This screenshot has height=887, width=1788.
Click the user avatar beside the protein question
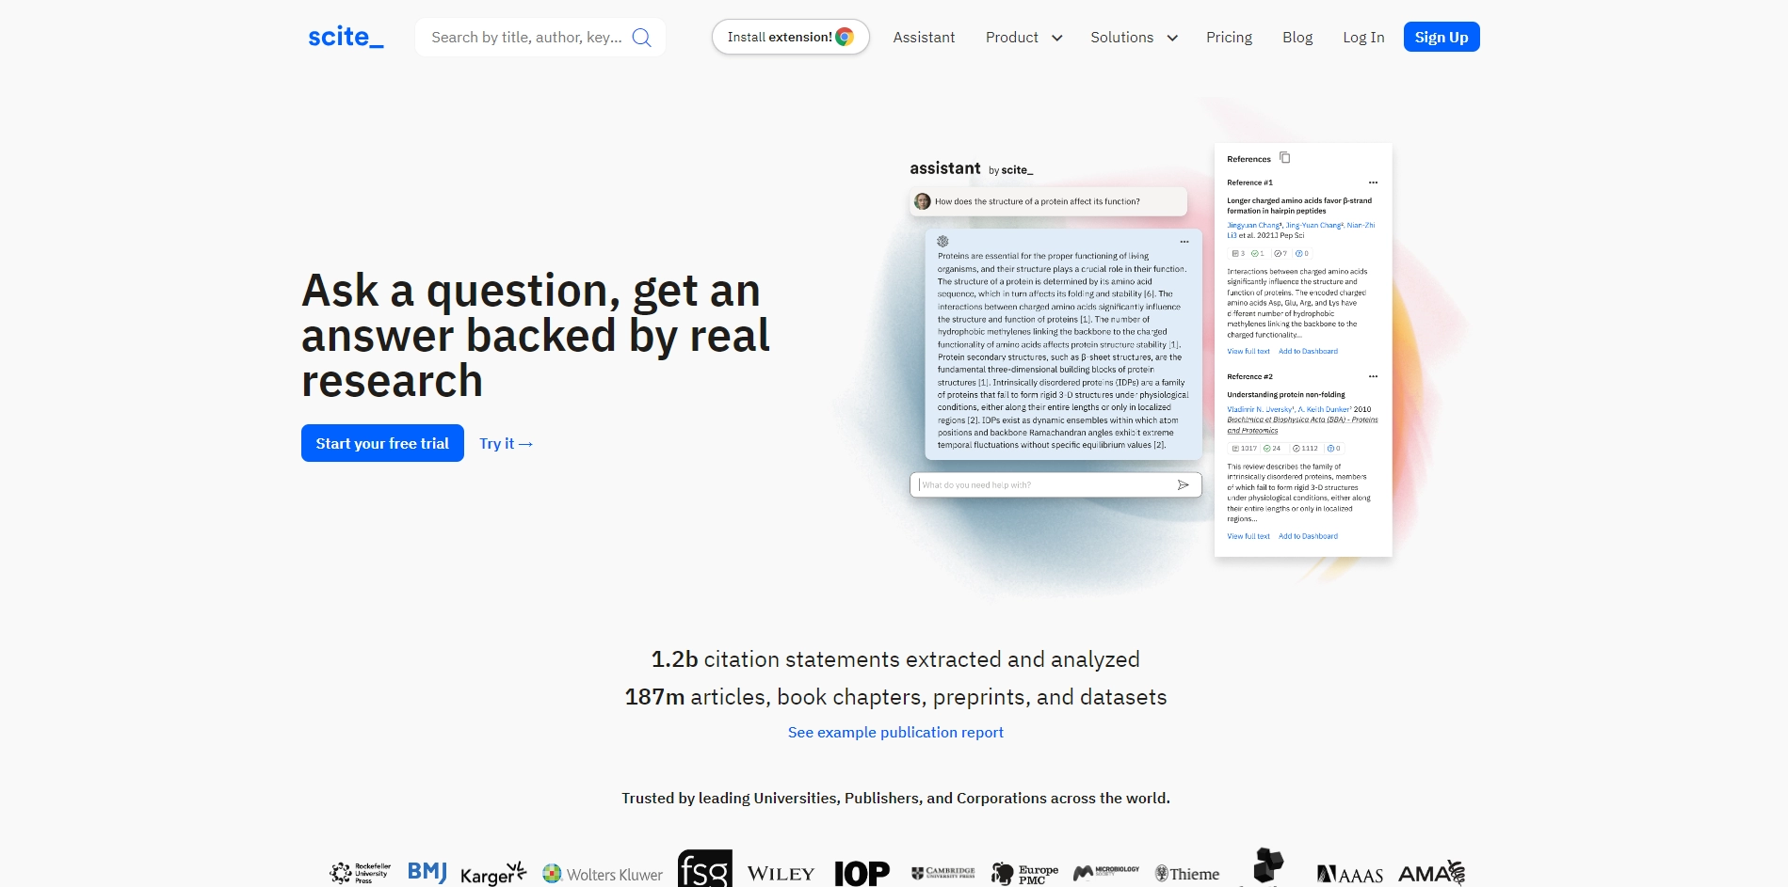923,201
